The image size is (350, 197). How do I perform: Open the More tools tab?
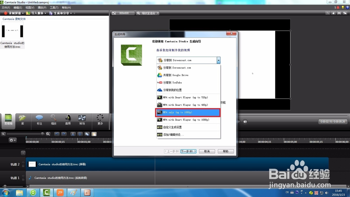tap(100, 119)
